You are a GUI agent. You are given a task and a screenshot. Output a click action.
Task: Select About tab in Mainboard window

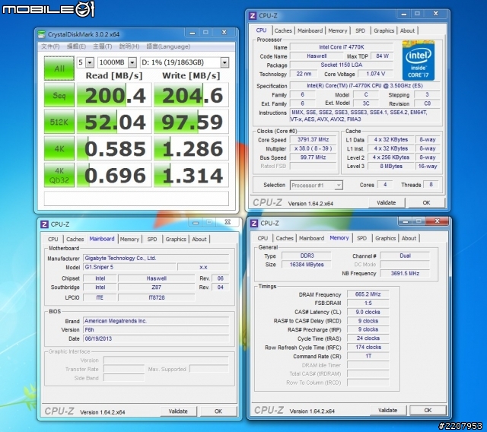[199, 240]
